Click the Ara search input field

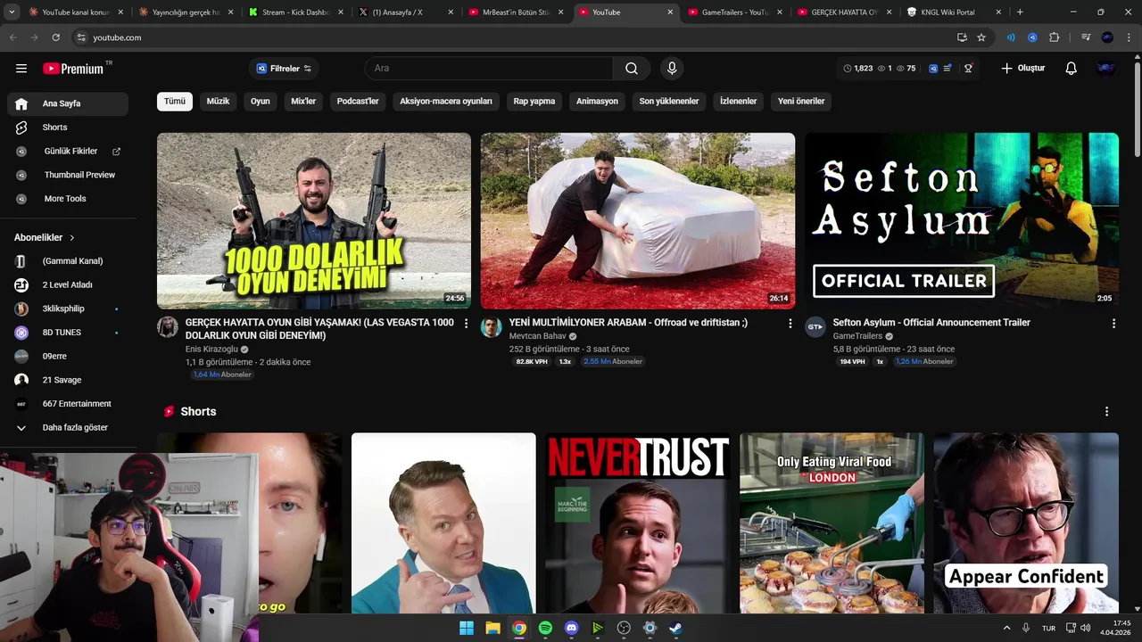(x=489, y=69)
